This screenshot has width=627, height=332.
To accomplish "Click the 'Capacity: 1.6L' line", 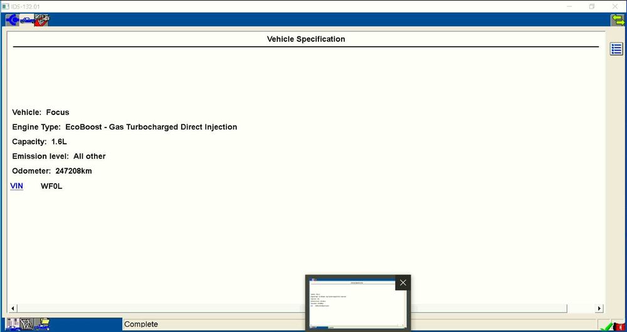I will [39, 141].
